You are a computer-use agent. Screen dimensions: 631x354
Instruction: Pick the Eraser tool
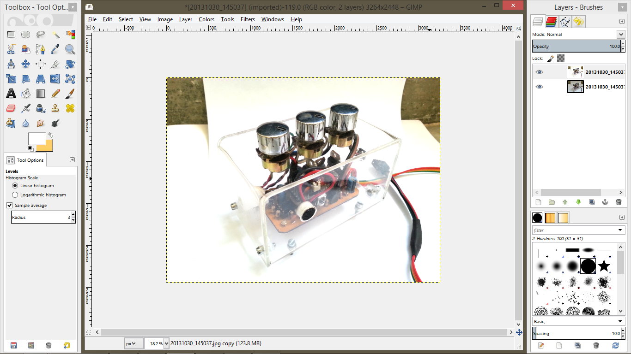pyautogui.click(x=11, y=108)
